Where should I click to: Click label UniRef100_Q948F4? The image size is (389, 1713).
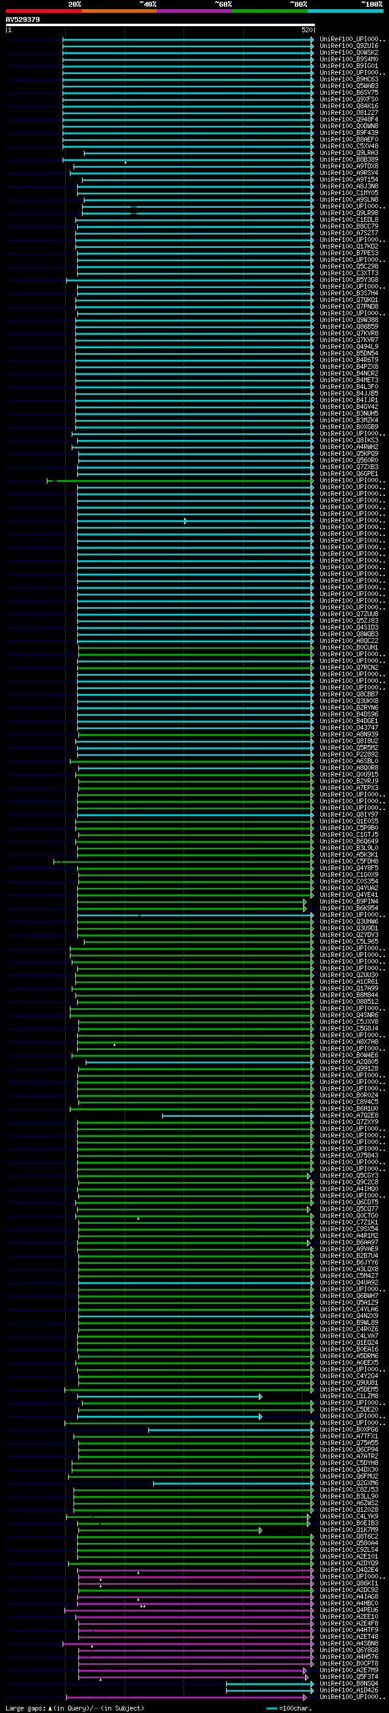point(349,119)
